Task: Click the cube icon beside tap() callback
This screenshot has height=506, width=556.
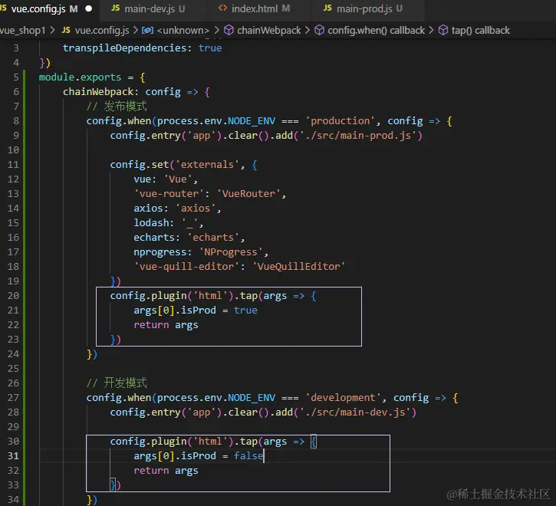Action: click(x=443, y=31)
